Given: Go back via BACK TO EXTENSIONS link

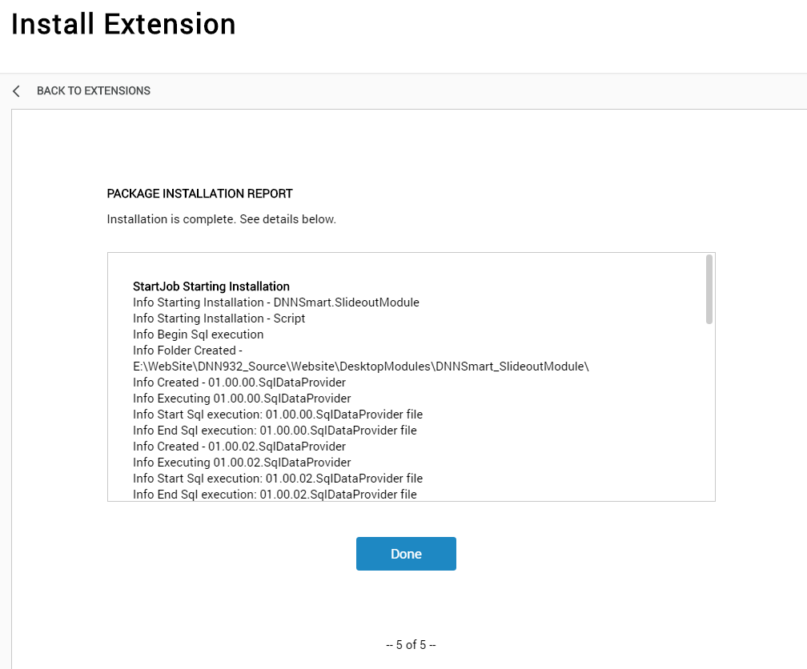Looking at the screenshot, I should point(93,91).
